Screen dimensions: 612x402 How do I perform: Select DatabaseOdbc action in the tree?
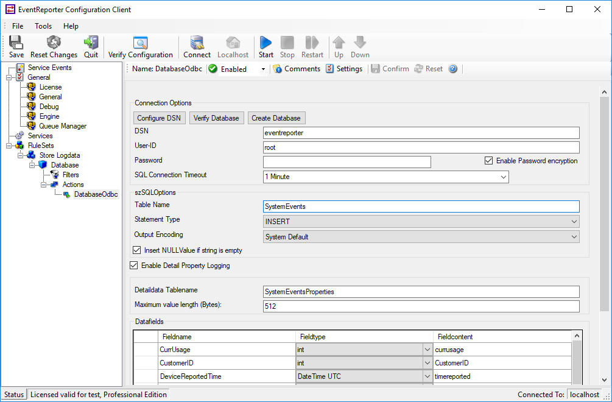coord(96,194)
